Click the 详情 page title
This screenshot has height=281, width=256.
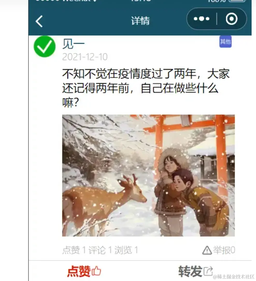[141, 21]
